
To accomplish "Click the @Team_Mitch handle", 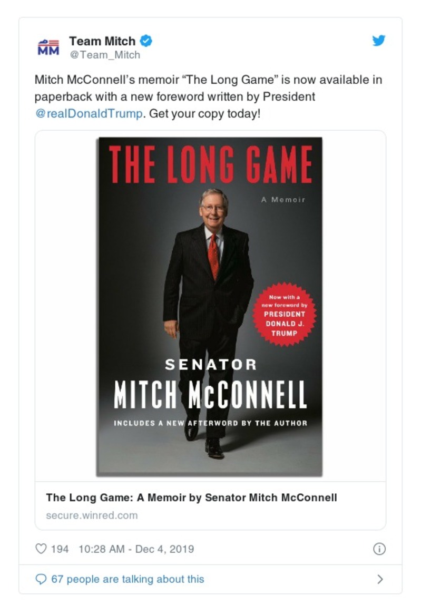I will [x=104, y=55].
